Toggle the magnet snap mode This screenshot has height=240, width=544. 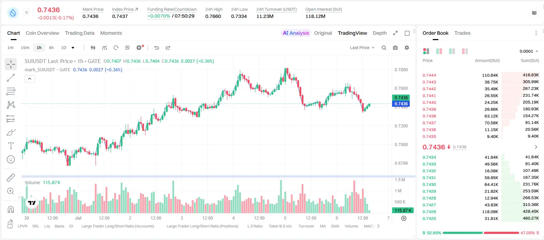coord(11,209)
